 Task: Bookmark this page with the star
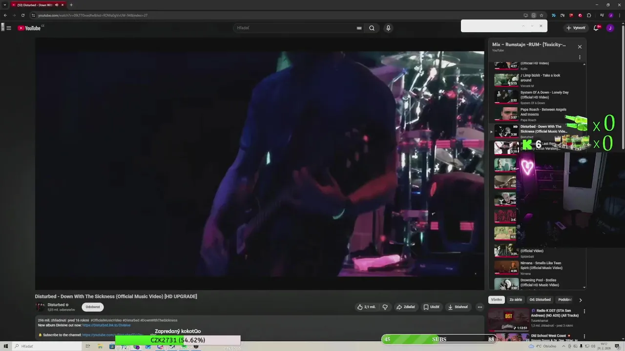point(542,15)
